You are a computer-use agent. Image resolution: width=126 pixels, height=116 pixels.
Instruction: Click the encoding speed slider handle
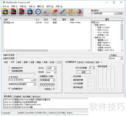click(x=35, y=73)
